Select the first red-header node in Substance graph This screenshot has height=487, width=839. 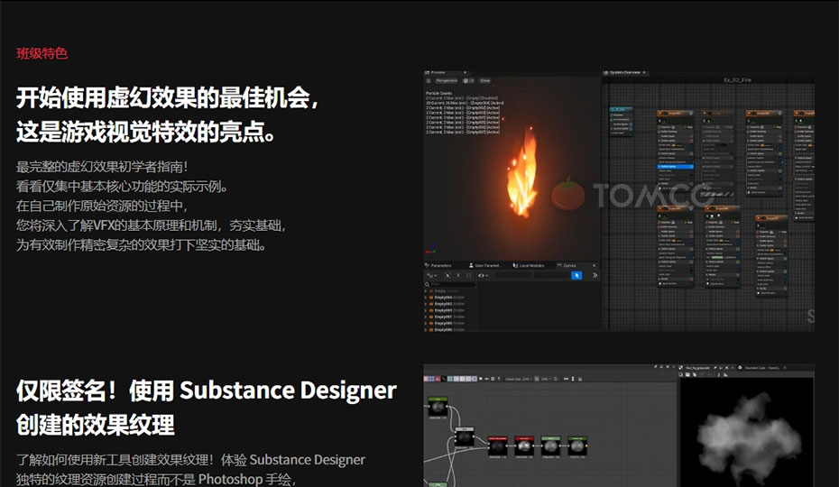(x=498, y=446)
